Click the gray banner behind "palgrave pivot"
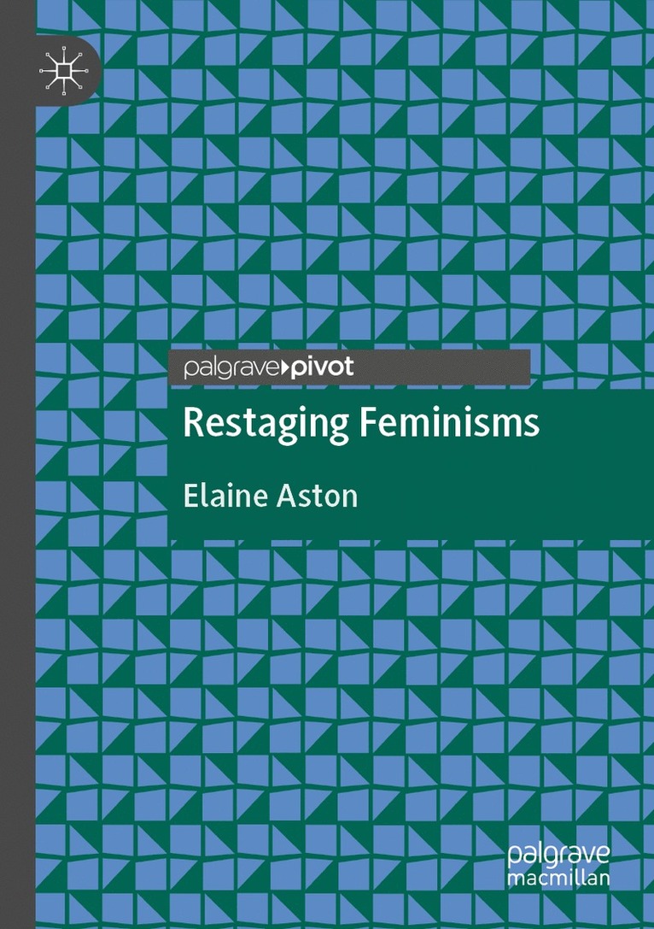Image resolution: width=654 pixels, height=929 pixels. click(x=444, y=367)
